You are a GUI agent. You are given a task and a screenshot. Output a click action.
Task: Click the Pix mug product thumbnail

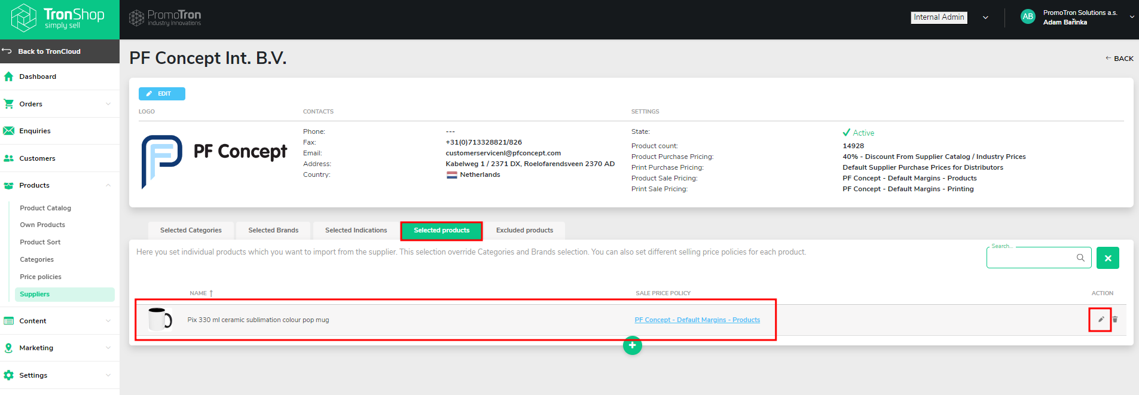point(160,320)
